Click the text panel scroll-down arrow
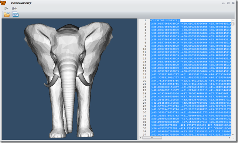This screenshot has height=143, width=238. 233,135
